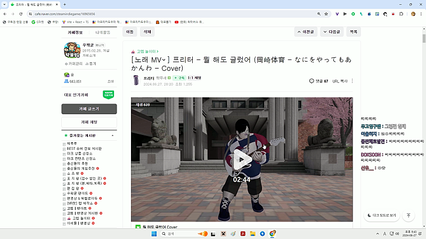
Task: Go back to the previous page
Action: [x=5, y=14]
